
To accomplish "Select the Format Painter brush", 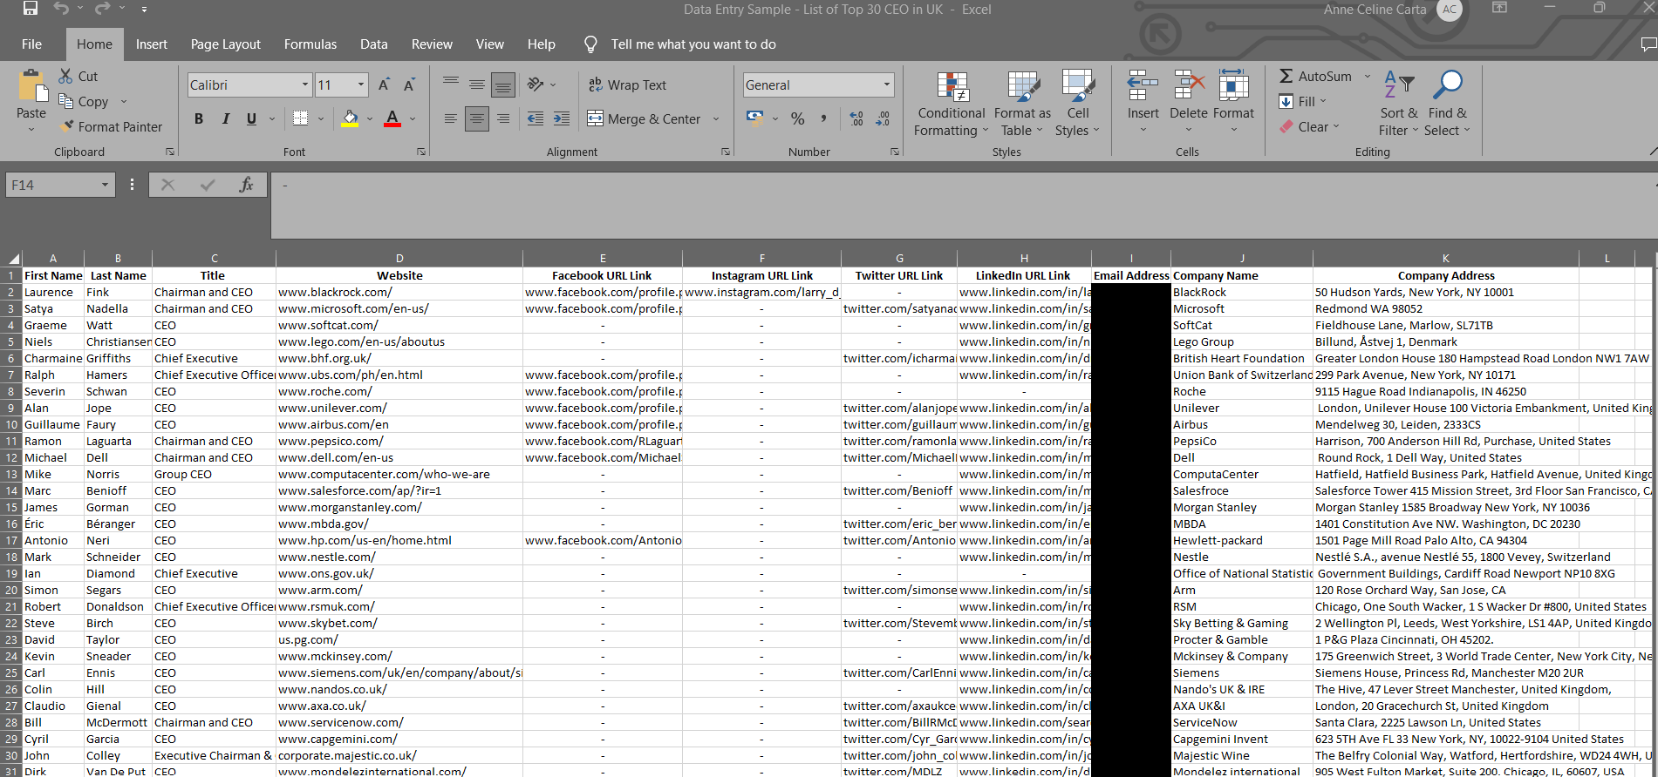I will (x=66, y=127).
